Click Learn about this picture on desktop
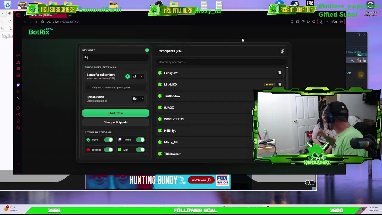Screen dimensions: 382x215 coord(370,10)
